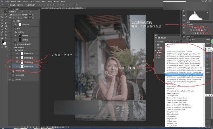Choose Bleach Bypass.look from the LUT list
213x129 pixels.
pyautogui.click(x=173, y=93)
